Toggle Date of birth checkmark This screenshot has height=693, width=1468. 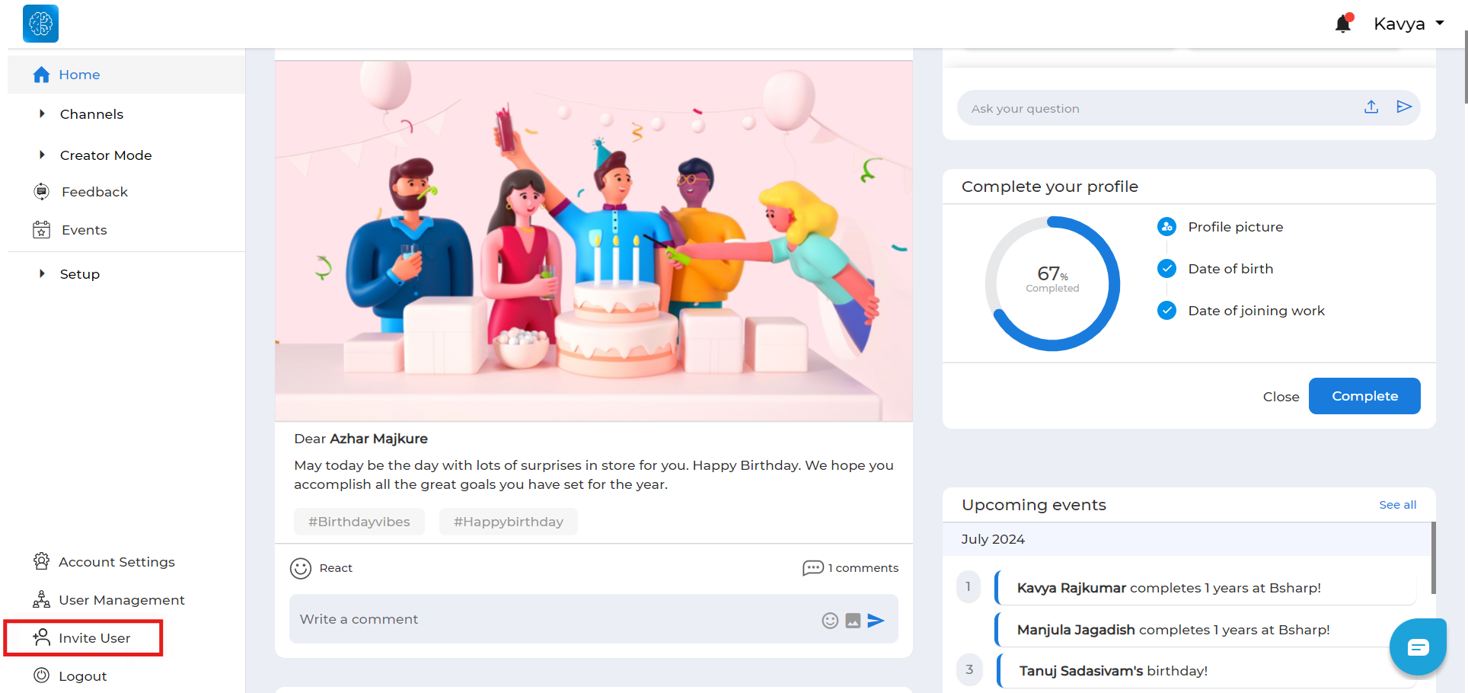(x=1166, y=268)
